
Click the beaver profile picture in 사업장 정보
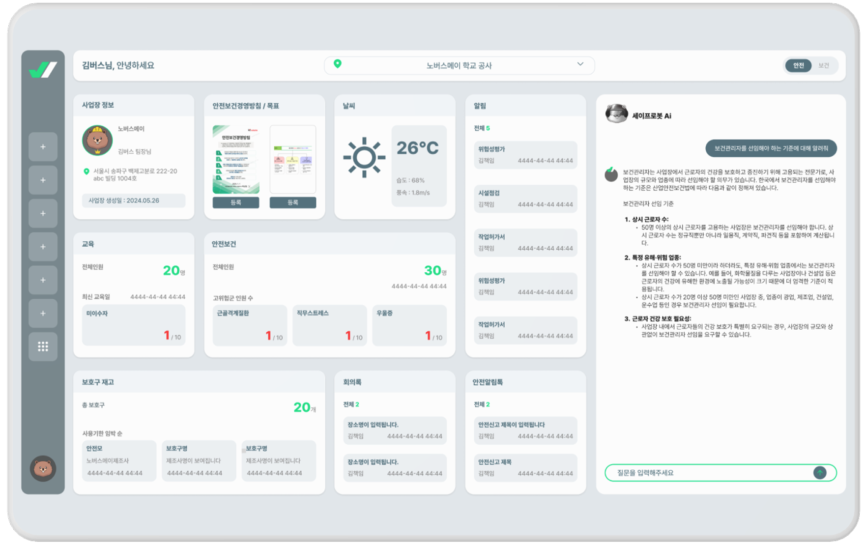(x=97, y=140)
